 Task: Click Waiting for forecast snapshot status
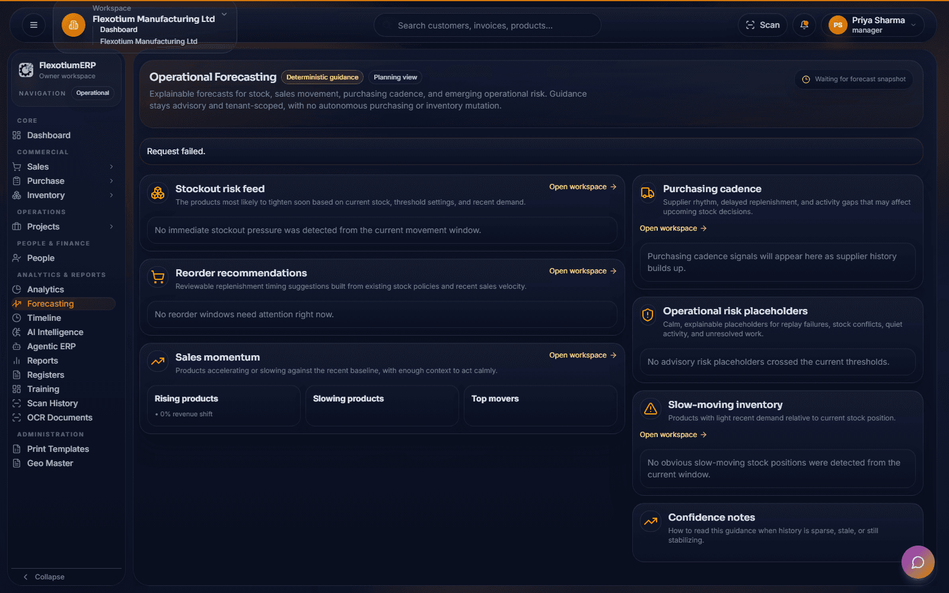(x=854, y=79)
